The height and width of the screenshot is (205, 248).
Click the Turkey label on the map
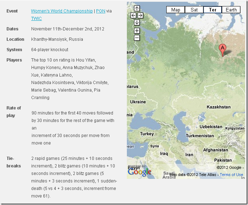pyautogui.click(x=147, y=134)
